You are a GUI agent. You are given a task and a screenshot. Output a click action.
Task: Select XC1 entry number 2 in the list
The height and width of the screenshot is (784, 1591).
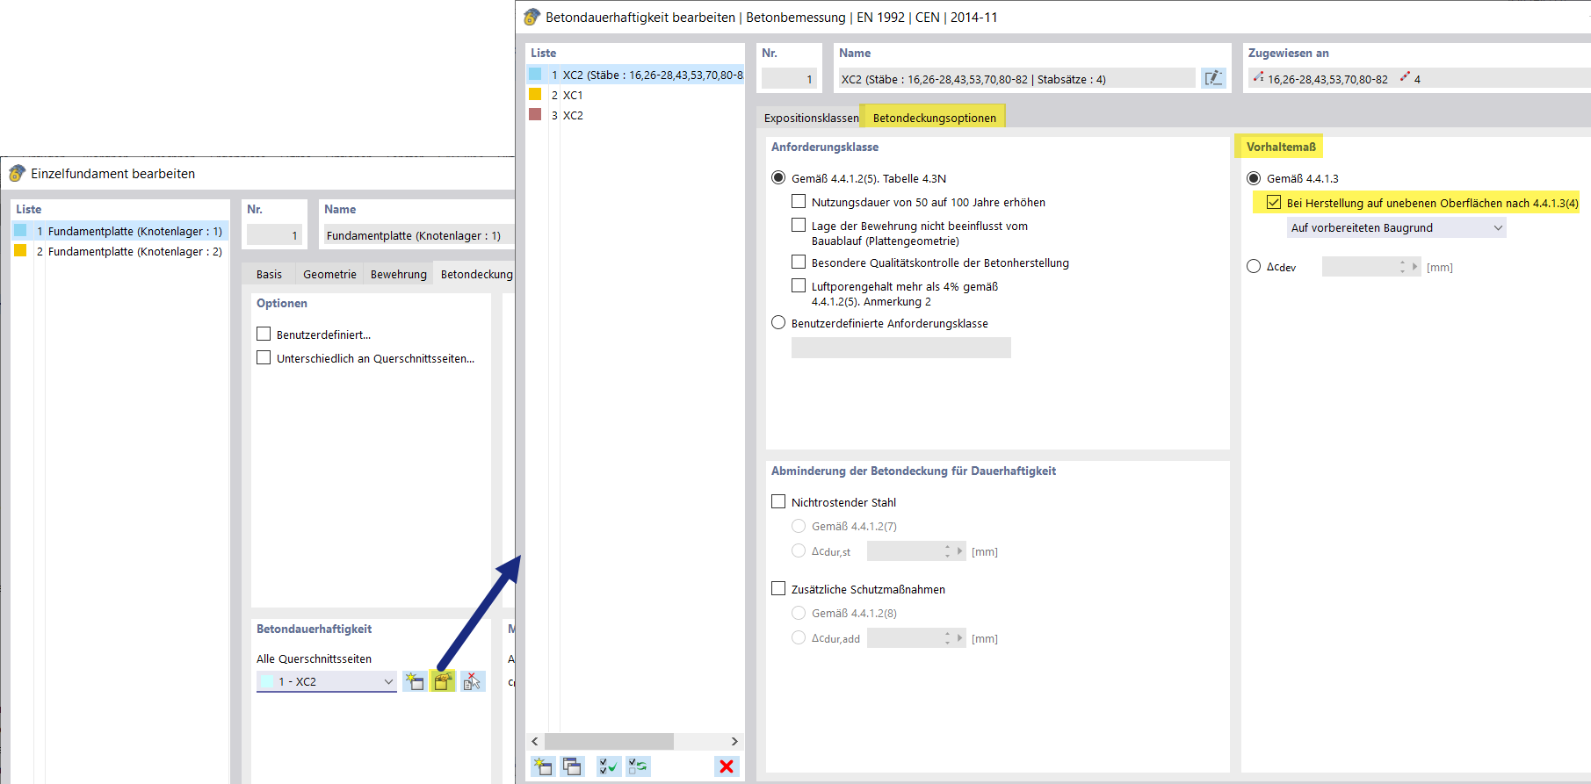pos(635,95)
